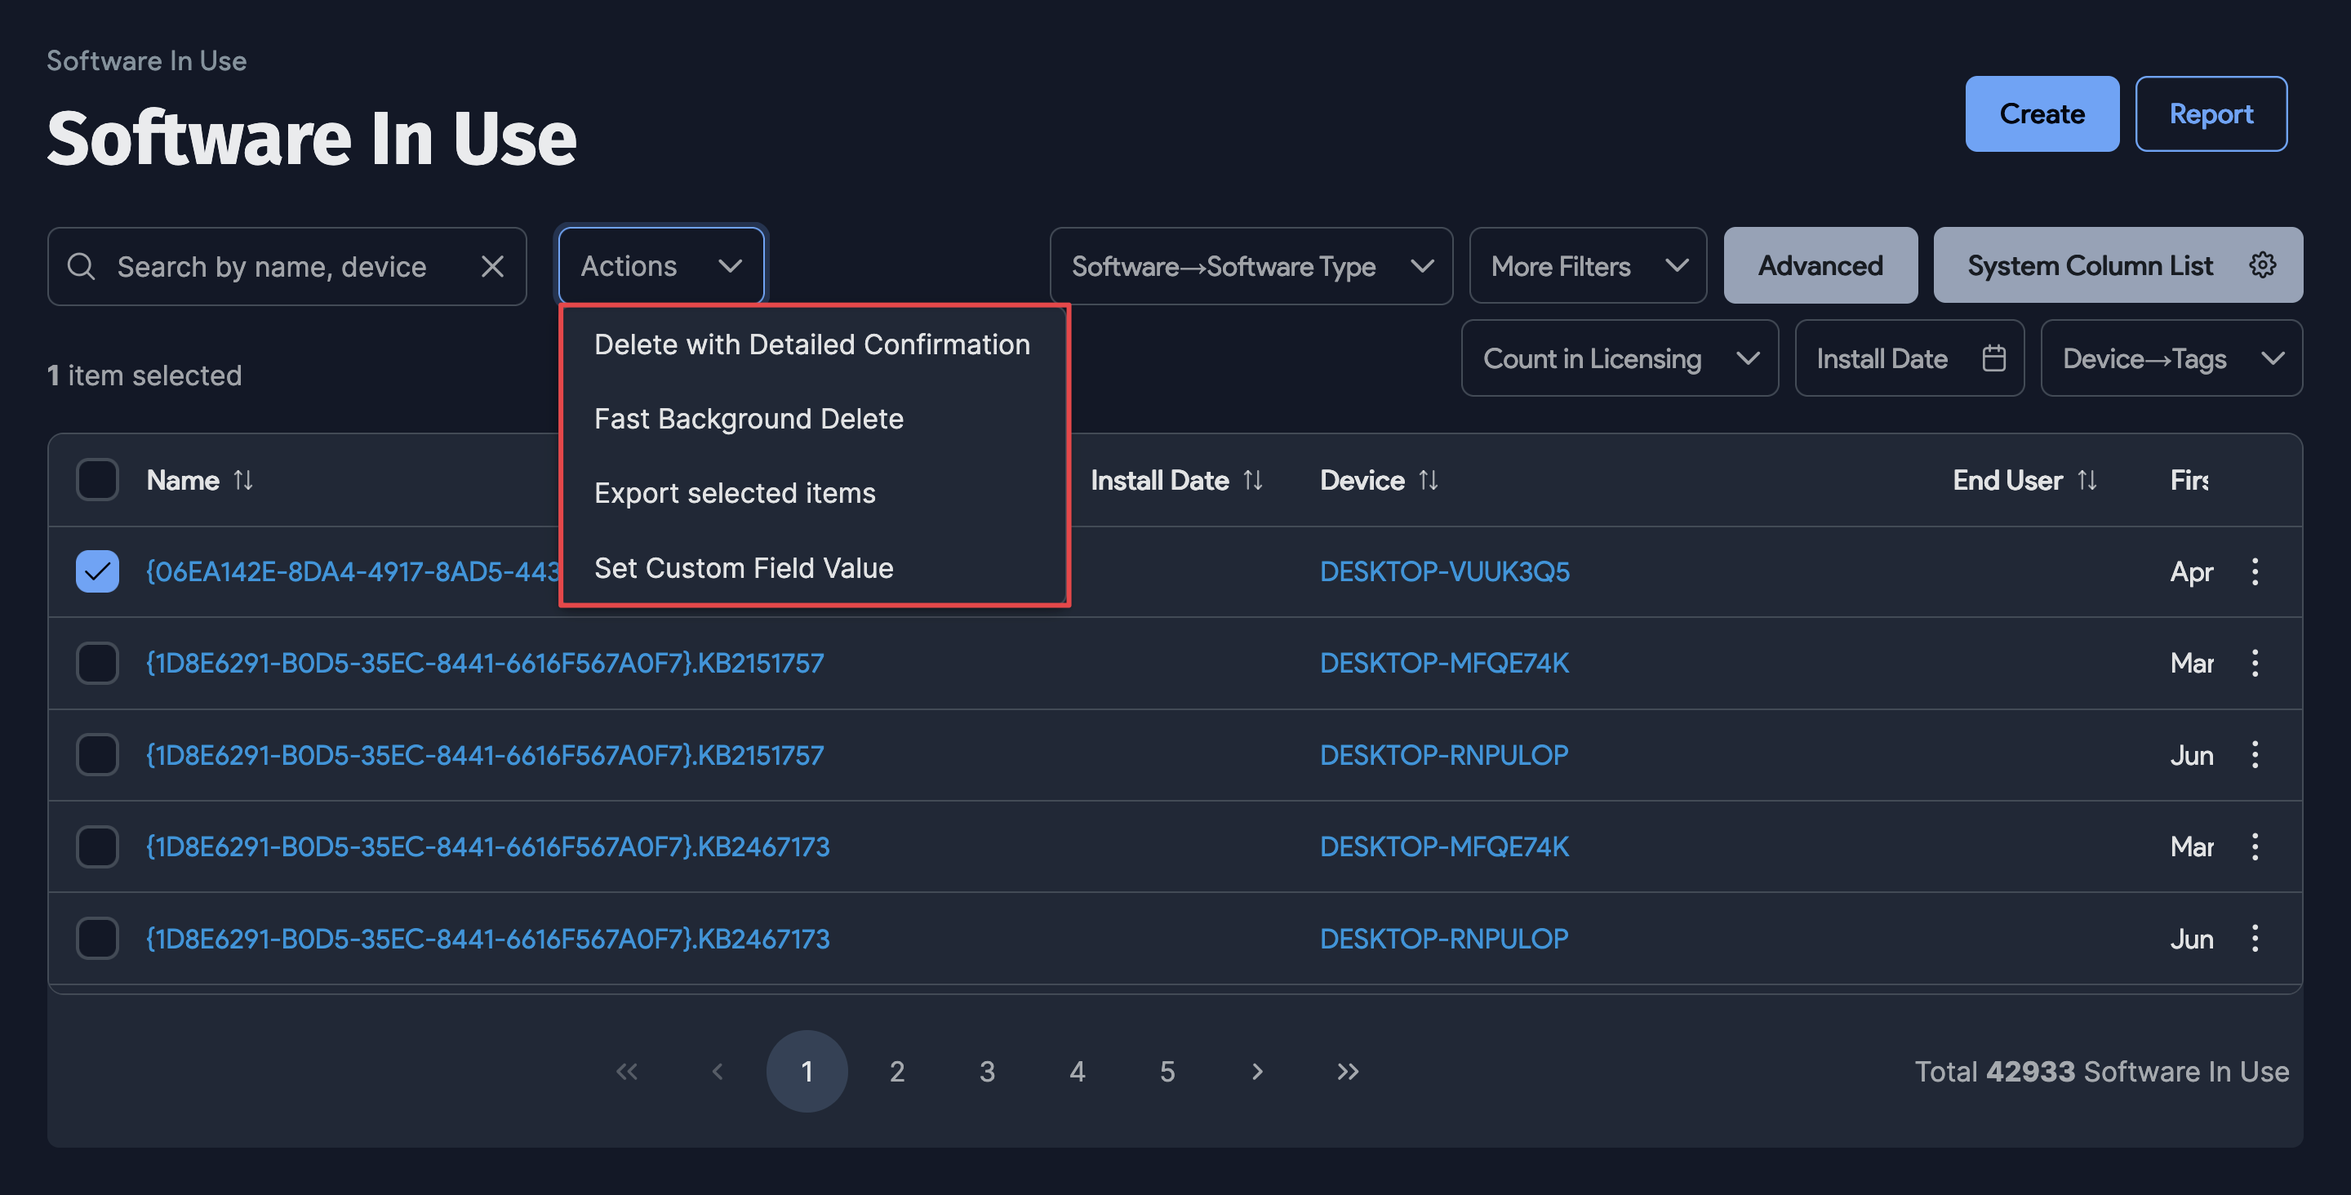
Task: Jump to last page with double-chevron icon
Action: click(x=1347, y=1072)
